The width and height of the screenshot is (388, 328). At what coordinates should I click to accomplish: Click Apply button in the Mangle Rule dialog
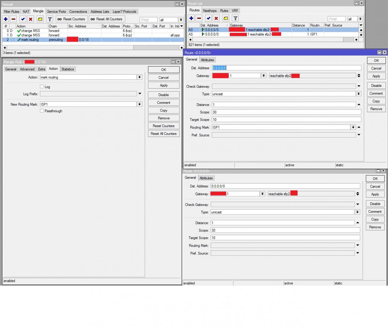(x=164, y=85)
